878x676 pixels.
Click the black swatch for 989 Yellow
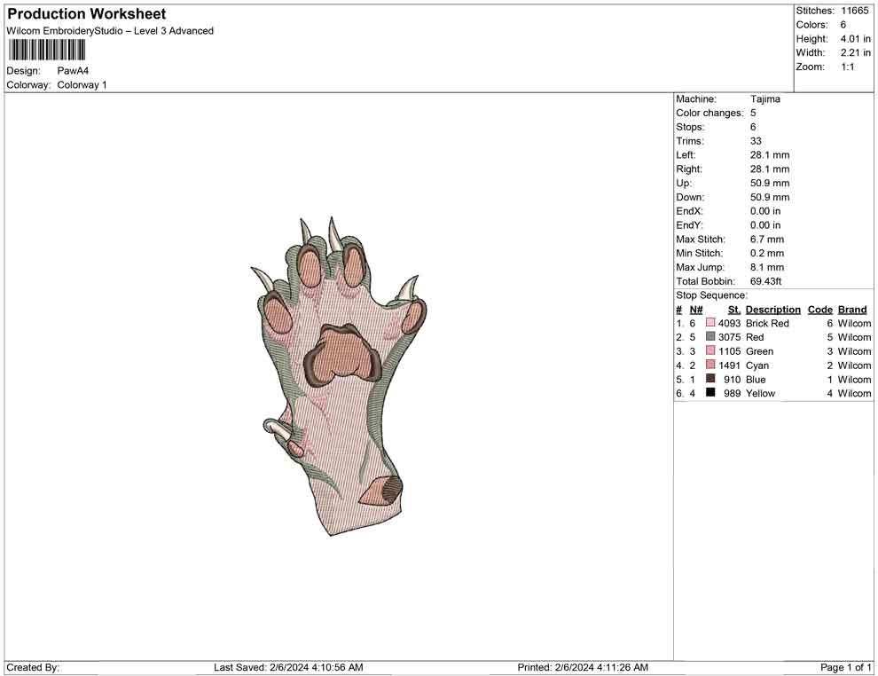coord(710,393)
